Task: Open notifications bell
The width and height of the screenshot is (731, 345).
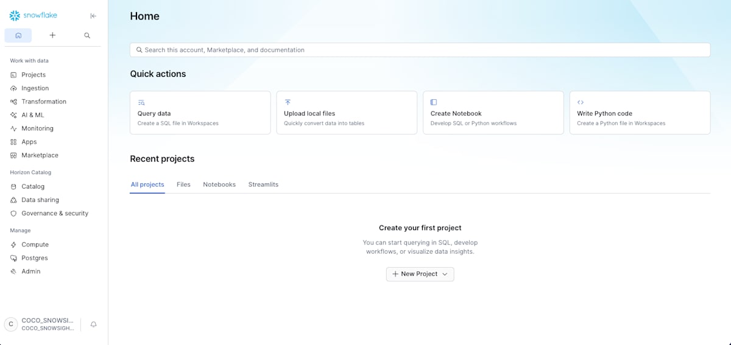Action: point(93,324)
